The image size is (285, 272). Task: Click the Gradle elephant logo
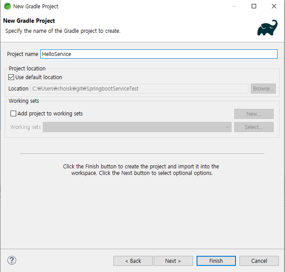(267, 28)
